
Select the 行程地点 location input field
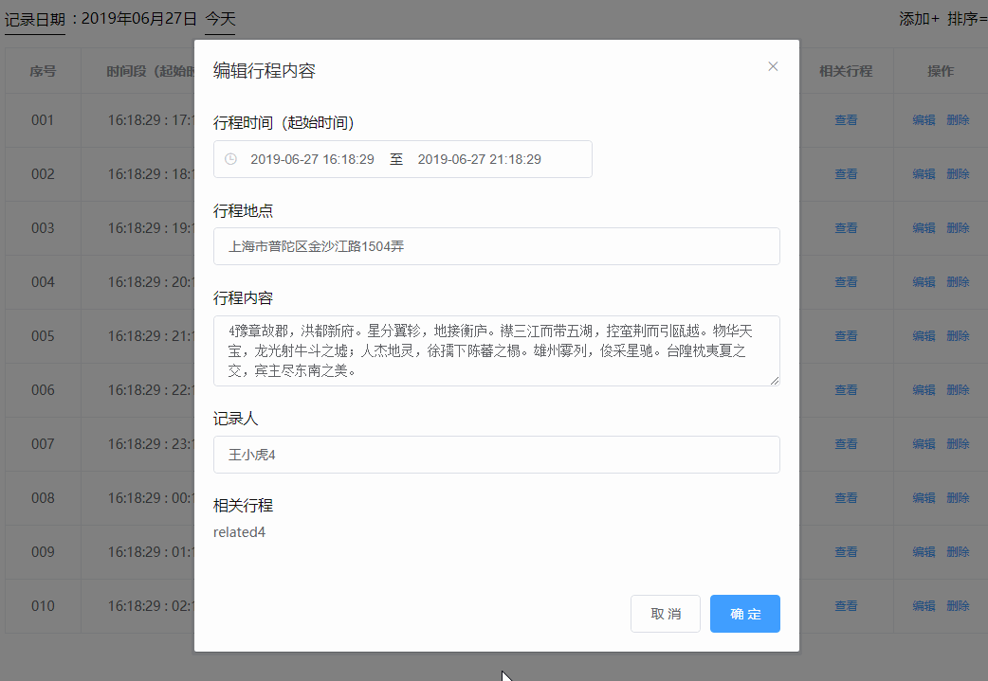[x=496, y=245]
